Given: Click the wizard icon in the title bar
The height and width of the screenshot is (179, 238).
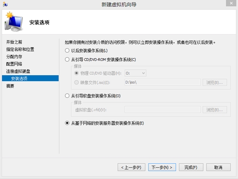Looking at the screenshot, I should click(5, 4).
